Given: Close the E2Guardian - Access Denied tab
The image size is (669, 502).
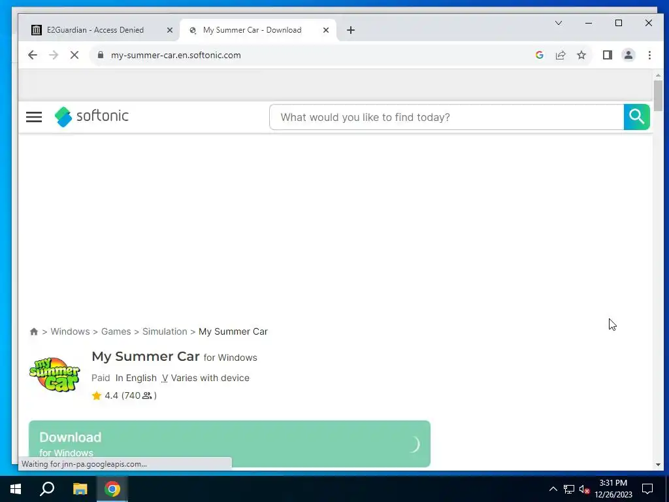Looking at the screenshot, I should tap(169, 30).
